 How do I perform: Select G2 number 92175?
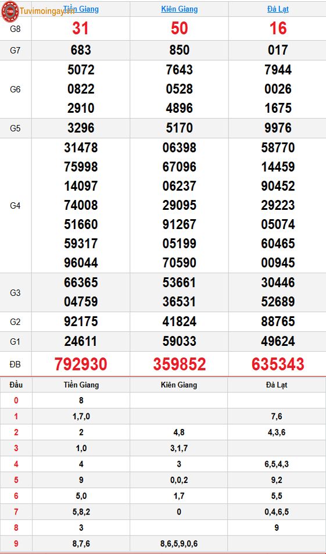[x=81, y=321]
